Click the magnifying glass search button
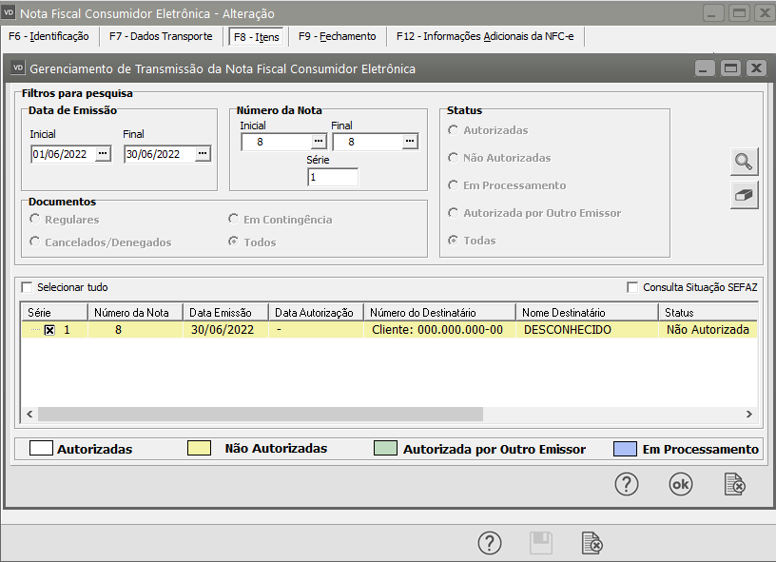The height and width of the screenshot is (562, 776). [x=744, y=162]
